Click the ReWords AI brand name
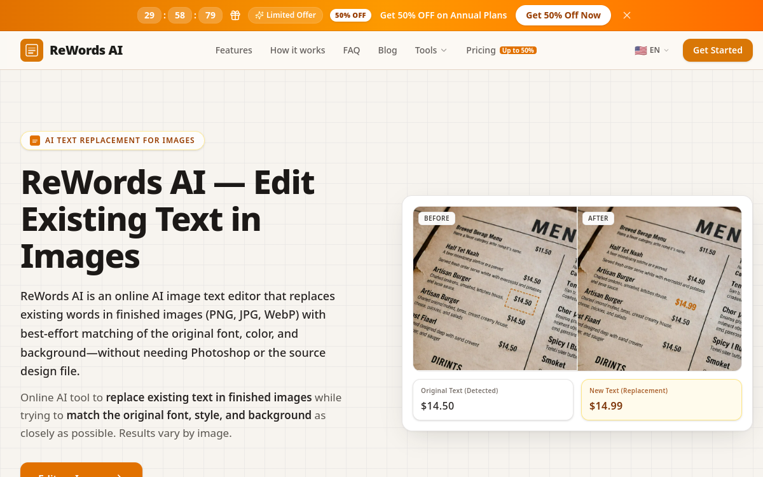The image size is (763, 477). click(x=86, y=50)
